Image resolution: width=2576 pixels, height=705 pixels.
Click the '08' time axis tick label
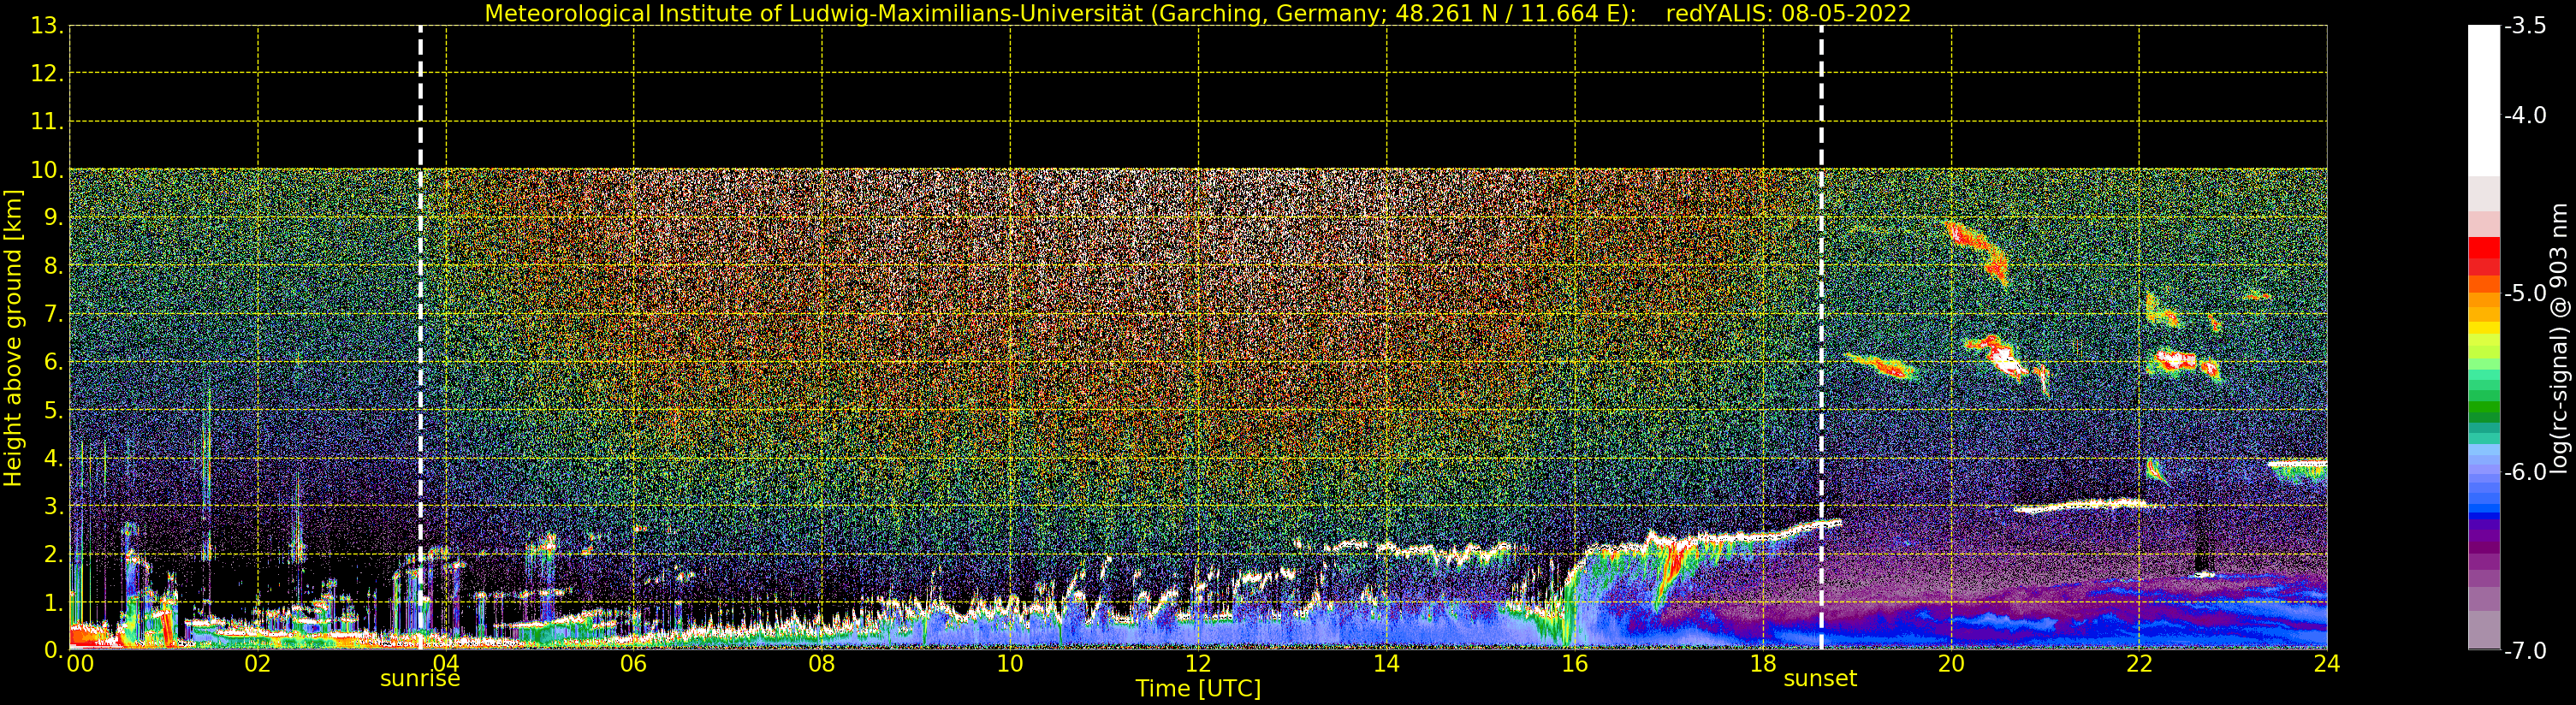pyautogui.click(x=821, y=664)
